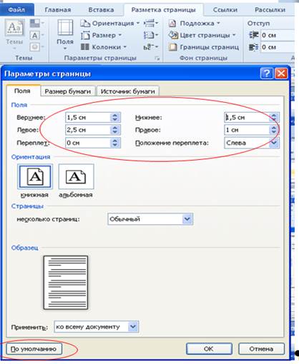Viewport: 299px width, 364px height.
Task: Open the page breaks ribbon icon
Action: (x=151, y=24)
